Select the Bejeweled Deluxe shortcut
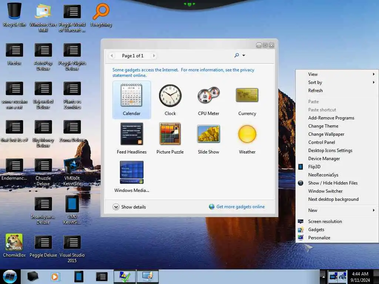 (43, 95)
